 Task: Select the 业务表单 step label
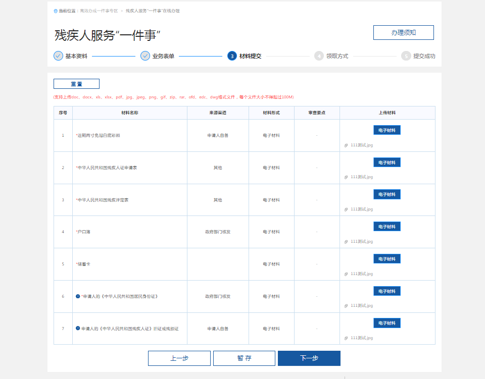163,56
